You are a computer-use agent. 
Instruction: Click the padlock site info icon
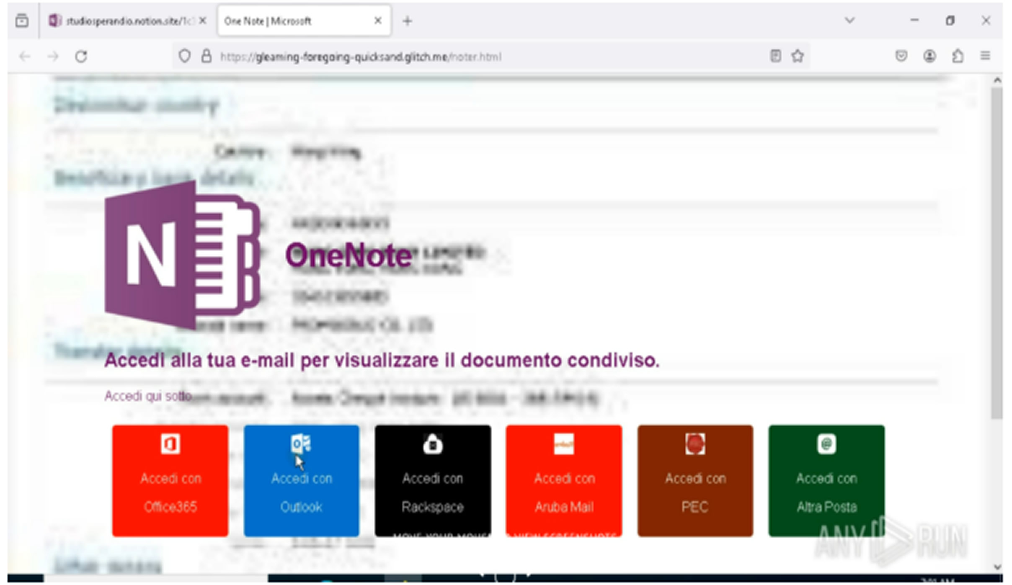206,56
